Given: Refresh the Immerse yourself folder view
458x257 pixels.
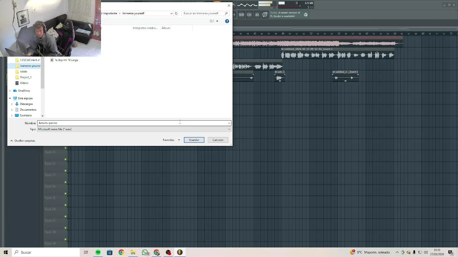Looking at the screenshot, I should [176, 13].
